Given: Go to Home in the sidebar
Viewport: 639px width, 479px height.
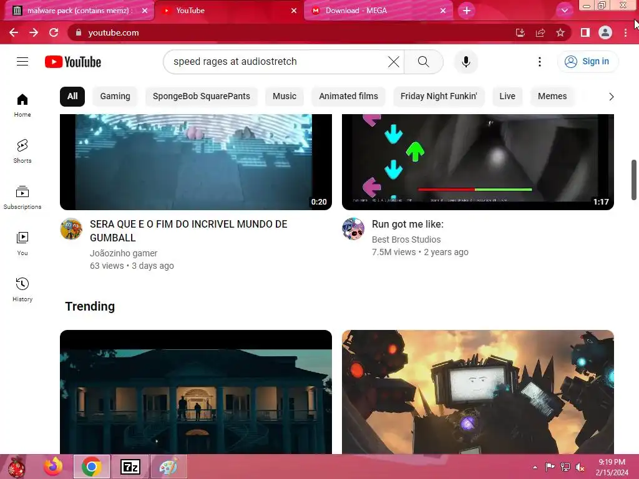Looking at the screenshot, I should coord(22,105).
